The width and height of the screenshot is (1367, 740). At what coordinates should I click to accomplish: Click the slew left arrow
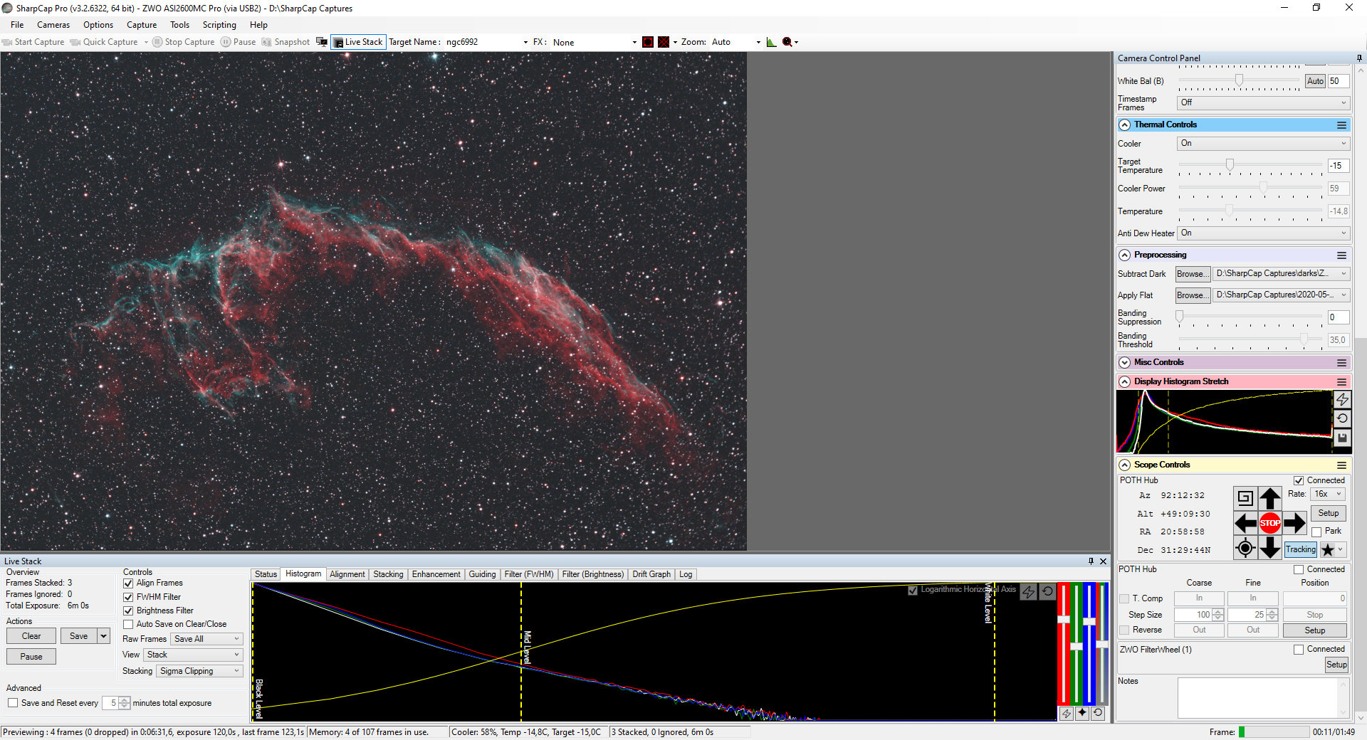[1245, 524]
